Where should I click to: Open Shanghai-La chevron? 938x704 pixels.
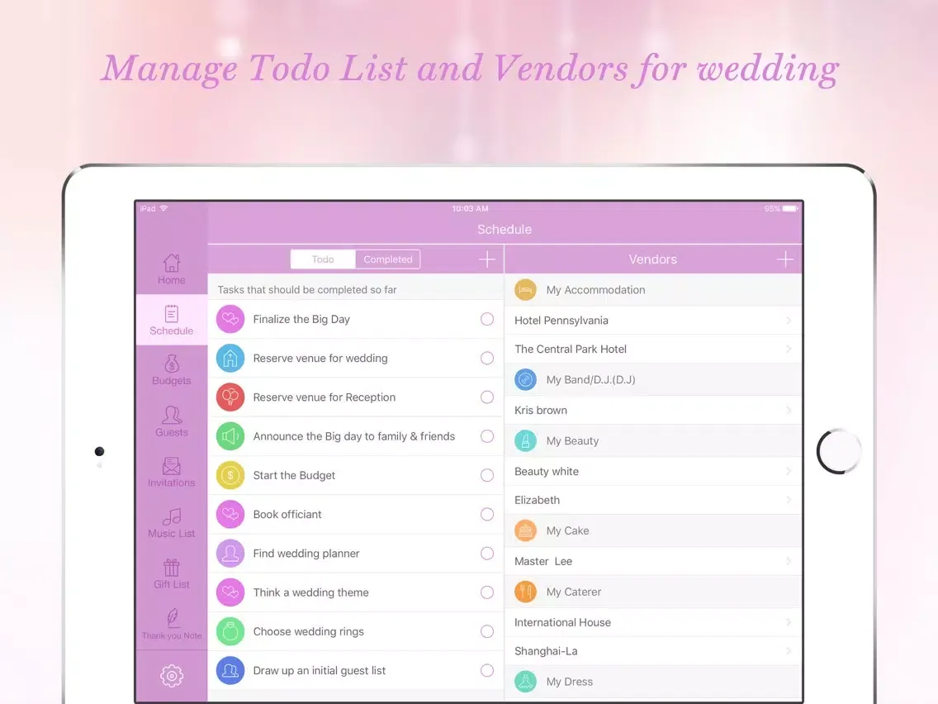click(789, 651)
